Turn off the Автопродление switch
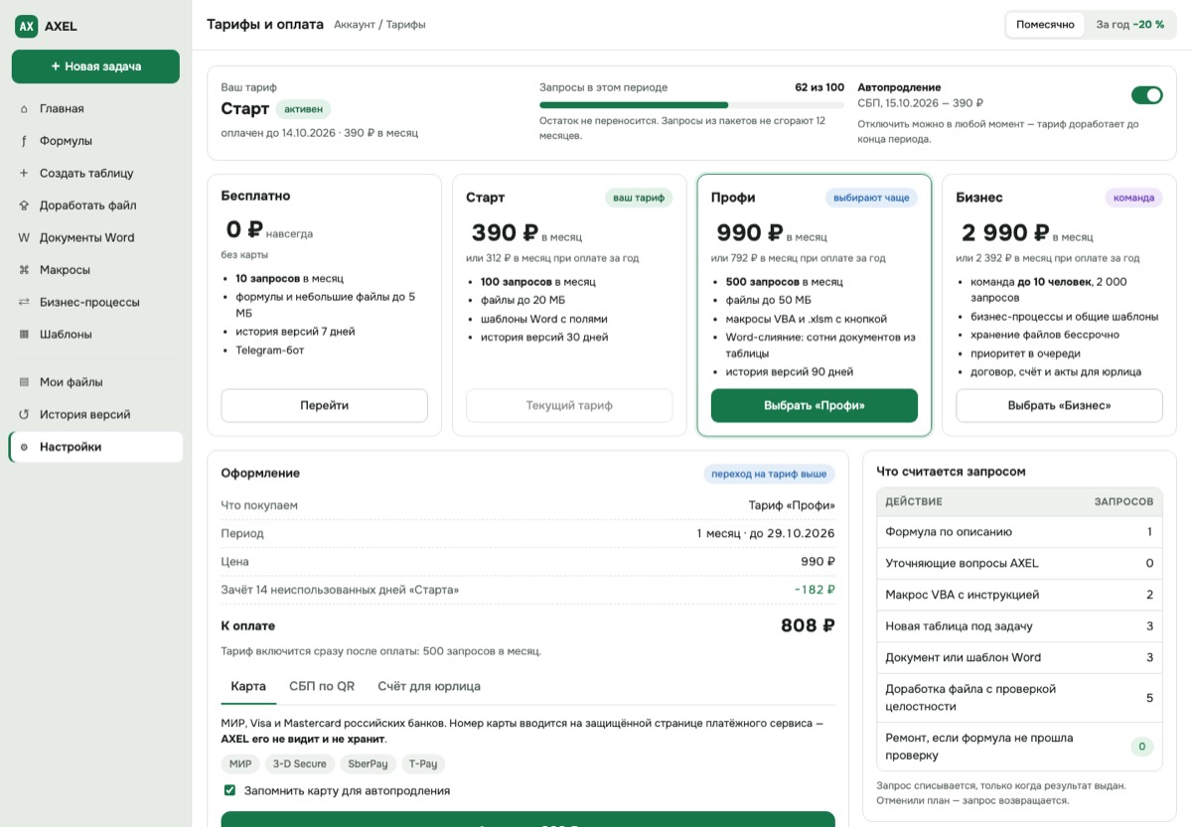 [1146, 95]
